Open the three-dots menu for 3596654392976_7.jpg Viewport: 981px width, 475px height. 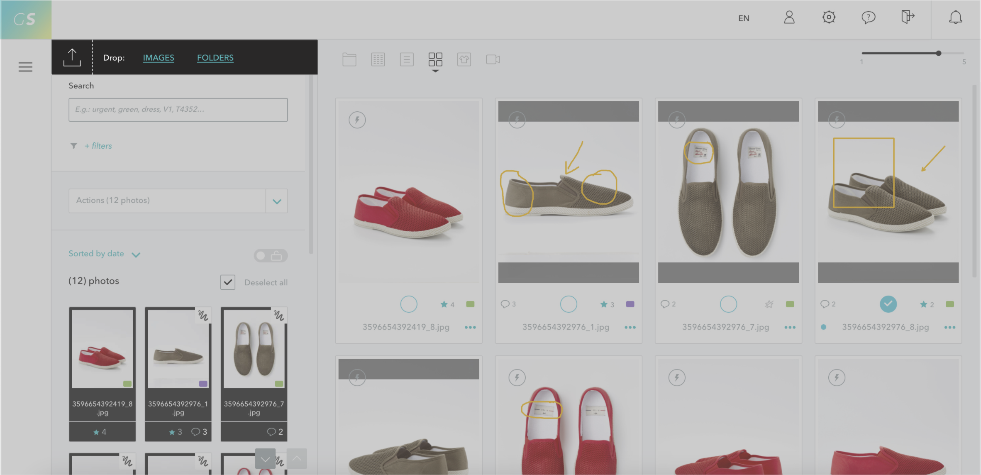(x=790, y=327)
